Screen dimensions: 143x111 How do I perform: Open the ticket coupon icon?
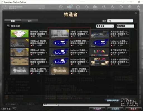point(104,7)
